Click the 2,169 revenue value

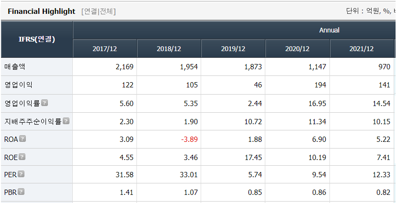[124, 67]
